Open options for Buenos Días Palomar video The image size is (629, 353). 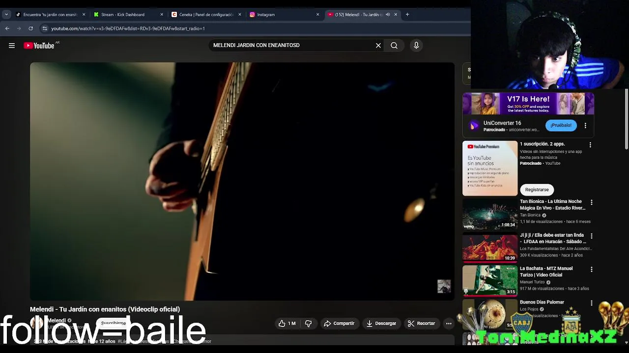click(591, 303)
